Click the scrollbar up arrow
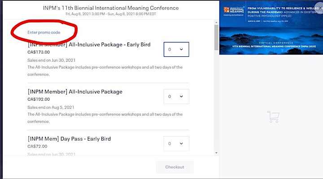The height and width of the screenshot is (179, 323). coord(216,22)
